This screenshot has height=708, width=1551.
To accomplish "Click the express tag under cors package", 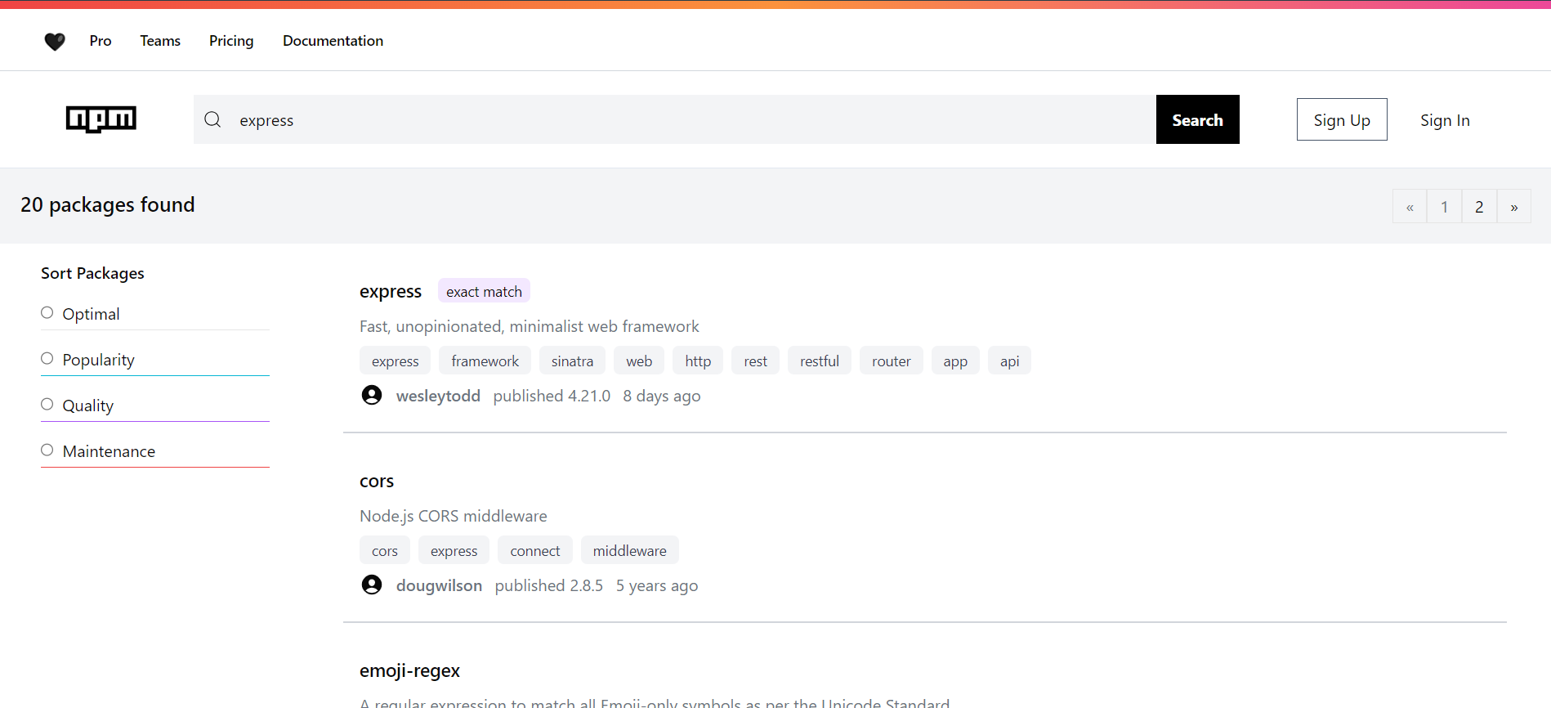I will (454, 550).
